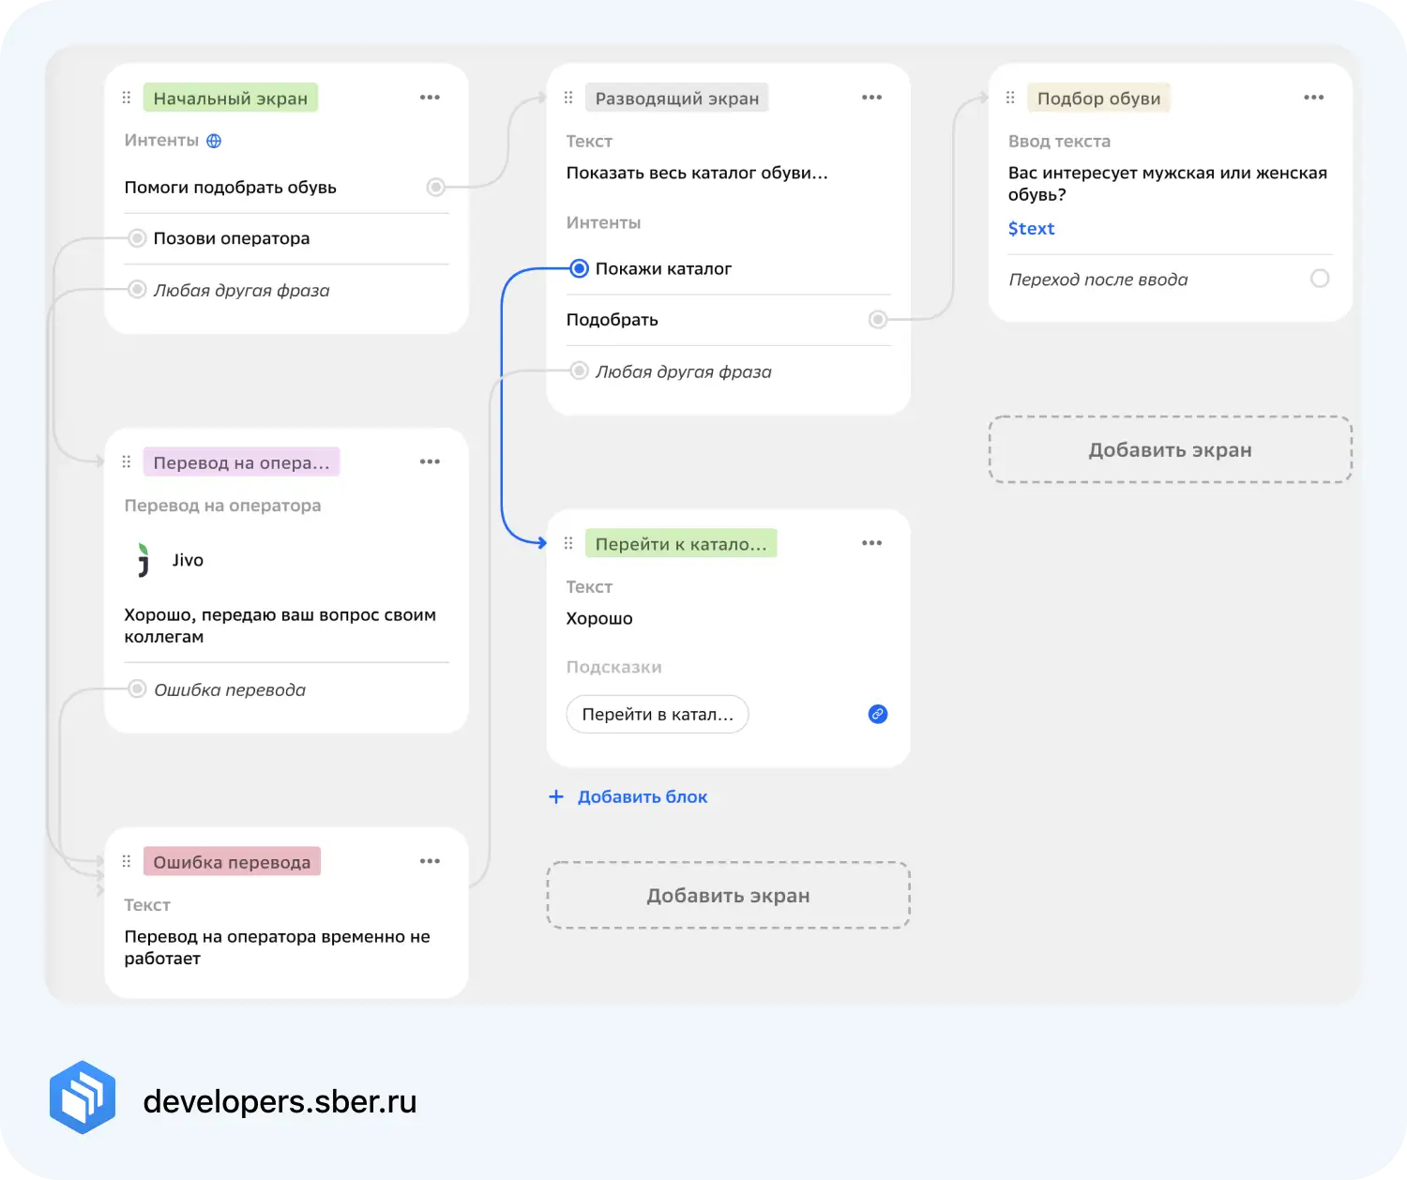The width and height of the screenshot is (1407, 1180).
Task: Open three-dot menu of Перевод на оператора card
Action: pyautogui.click(x=430, y=461)
